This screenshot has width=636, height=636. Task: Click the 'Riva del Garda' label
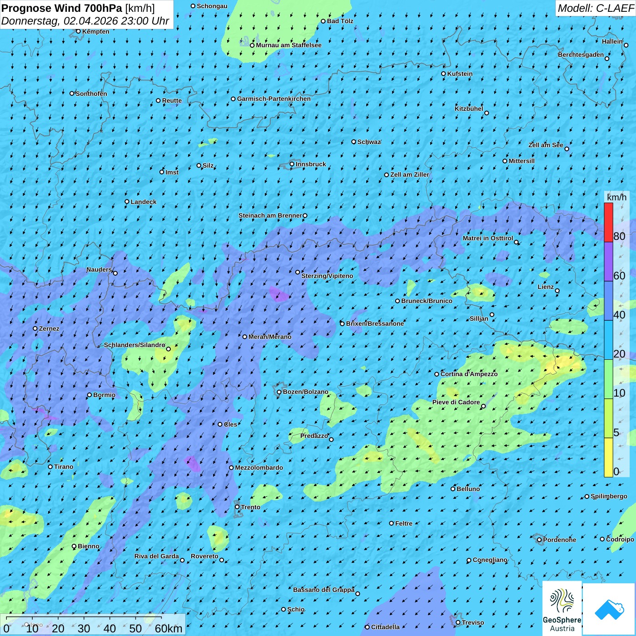tap(157, 556)
